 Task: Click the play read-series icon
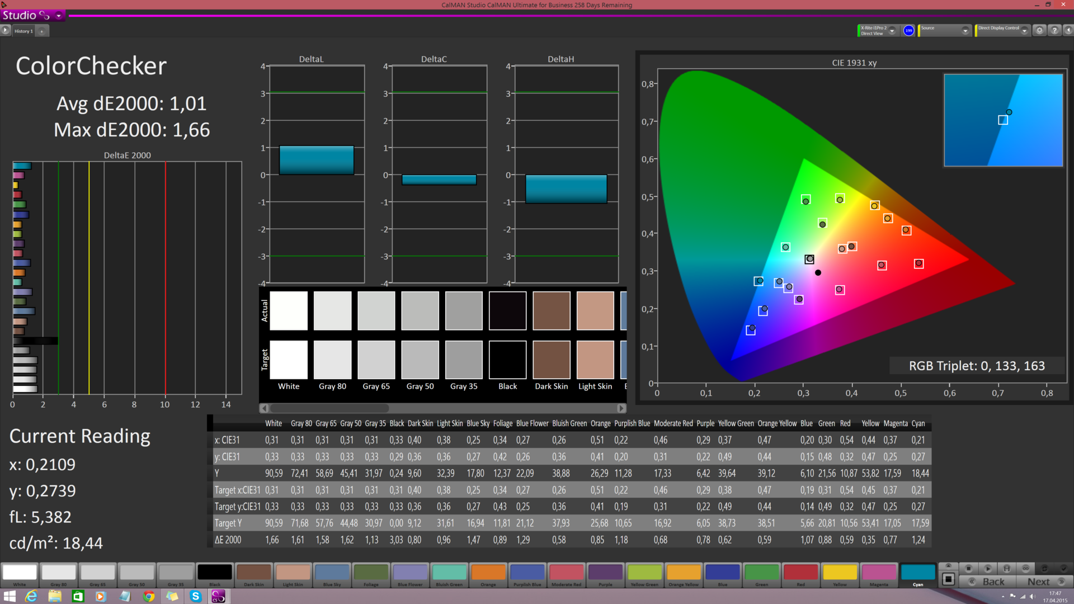point(988,568)
